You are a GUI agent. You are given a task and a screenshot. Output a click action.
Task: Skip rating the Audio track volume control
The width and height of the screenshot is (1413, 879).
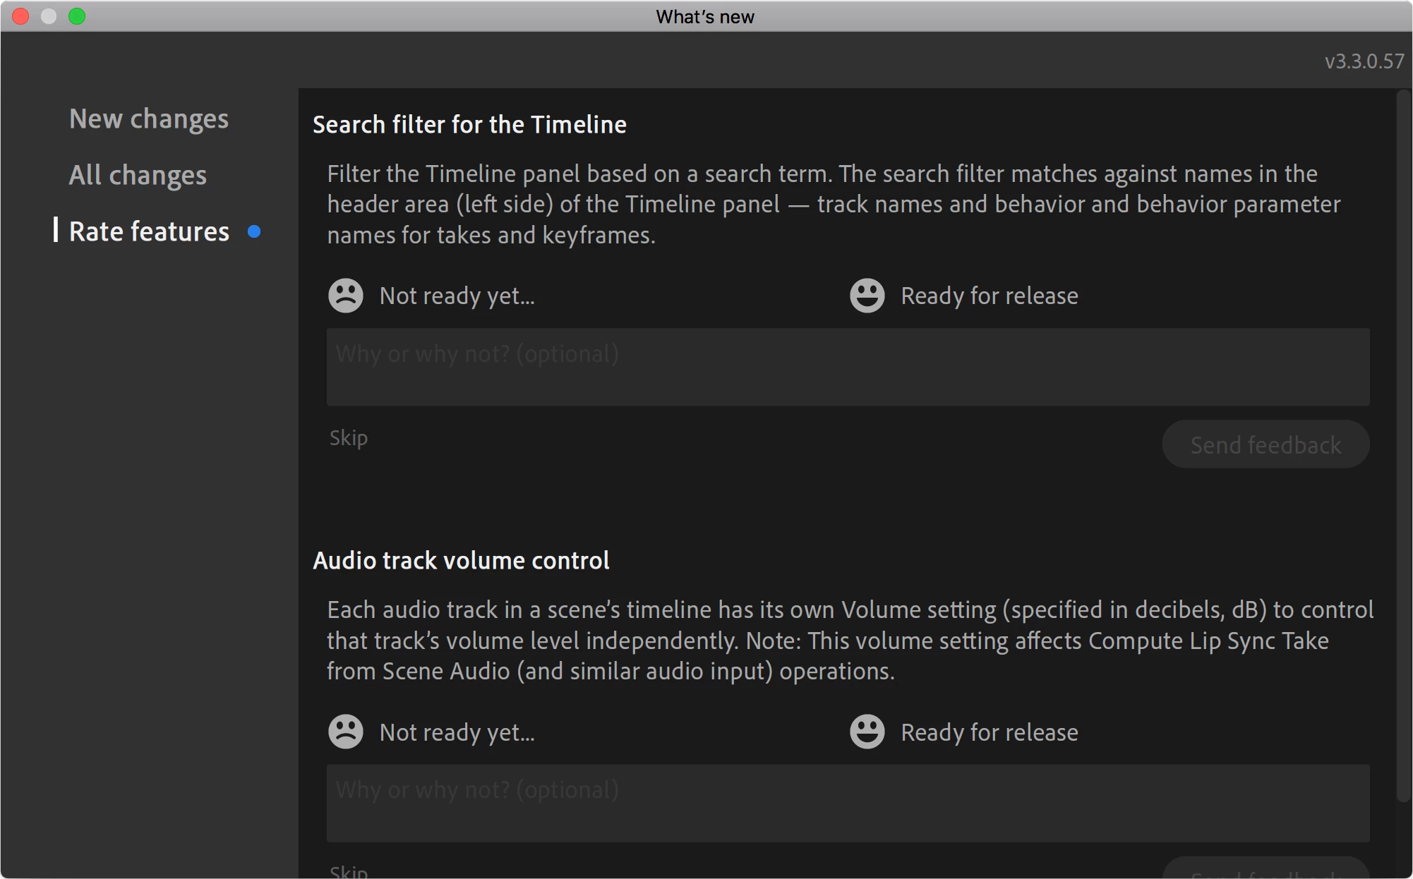pos(349,872)
